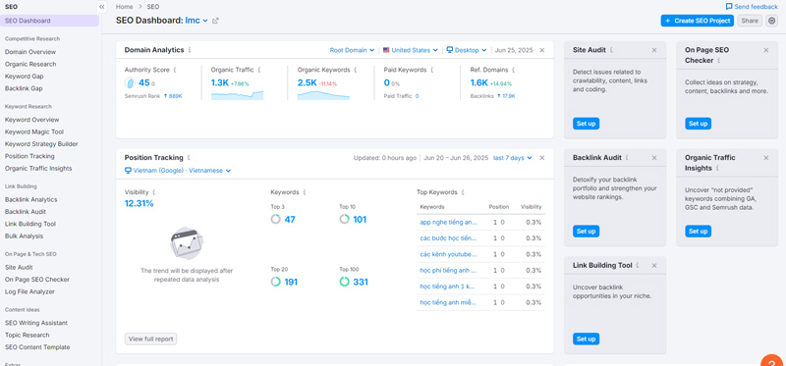786x366 pixels.
Task: Click the info icon beside Organic Traffic metric
Action: pos(259,70)
